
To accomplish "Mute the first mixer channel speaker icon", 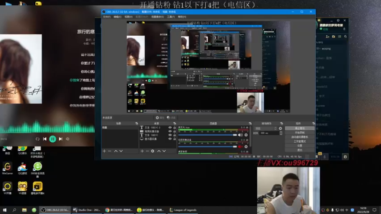I will click(x=240, y=135).
